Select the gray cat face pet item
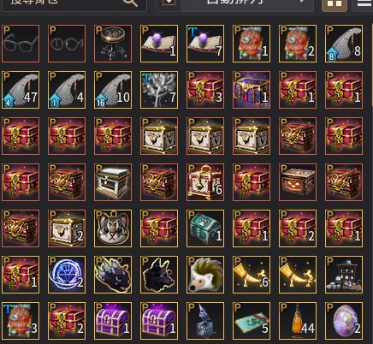The height and width of the screenshot is (344, 373). pos(113,228)
